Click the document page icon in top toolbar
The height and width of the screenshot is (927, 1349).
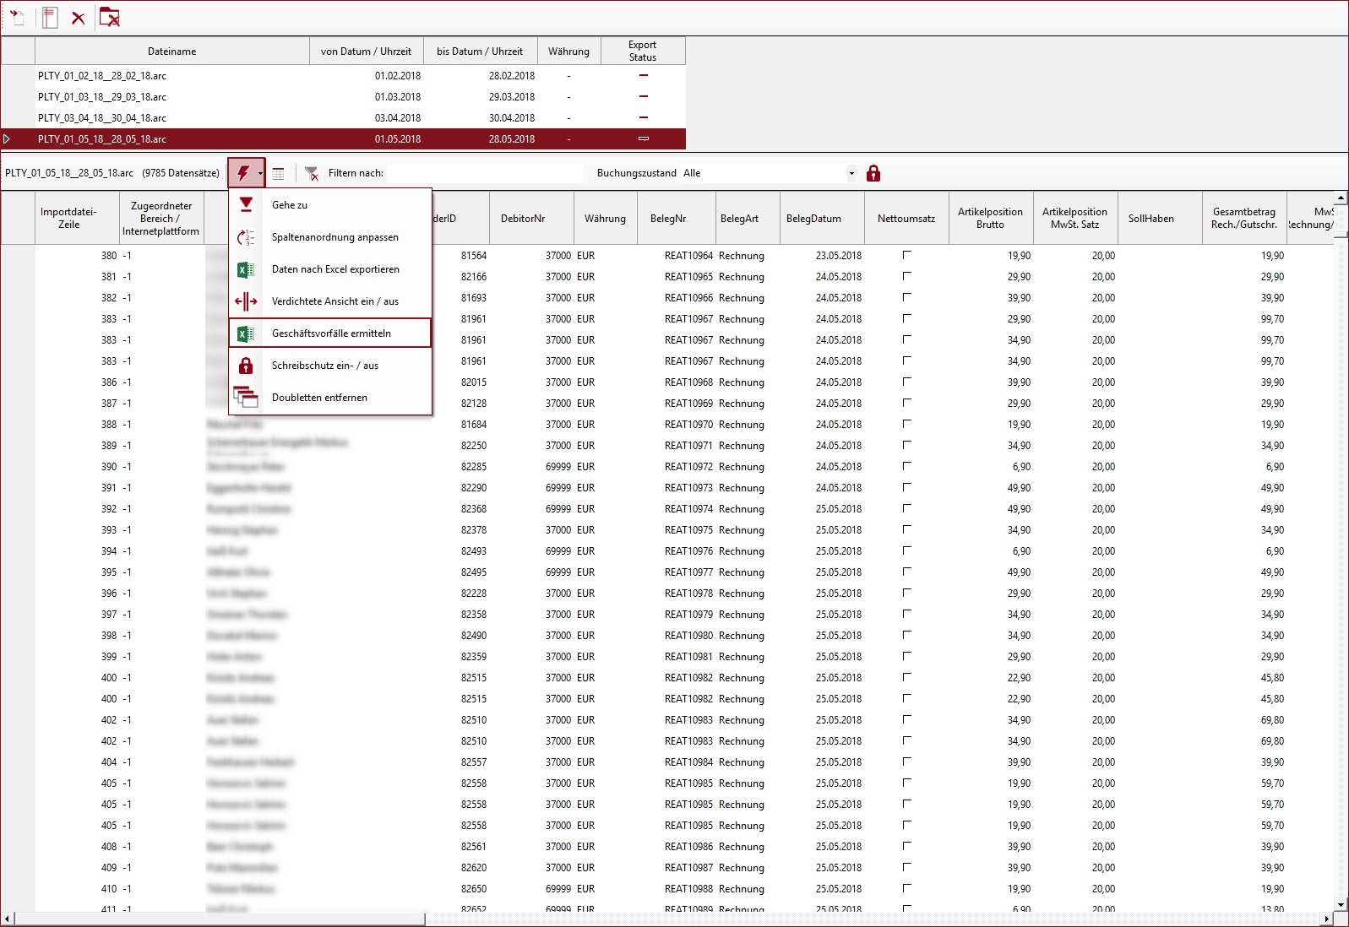[x=50, y=17]
